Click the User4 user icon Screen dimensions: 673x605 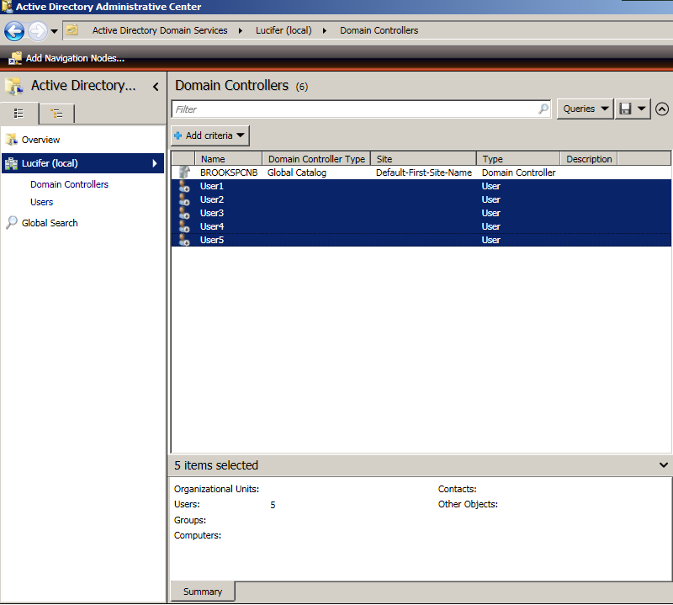(x=184, y=226)
